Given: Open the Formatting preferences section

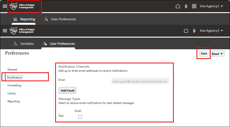Looking at the screenshot, I should (14, 85).
